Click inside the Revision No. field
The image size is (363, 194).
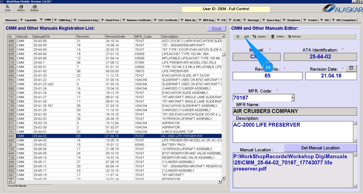[267, 76]
